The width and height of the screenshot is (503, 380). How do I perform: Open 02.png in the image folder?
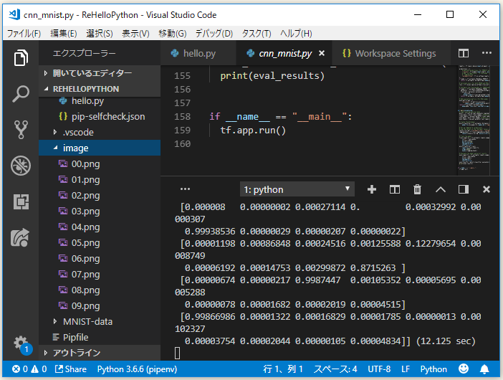[100, 196]
